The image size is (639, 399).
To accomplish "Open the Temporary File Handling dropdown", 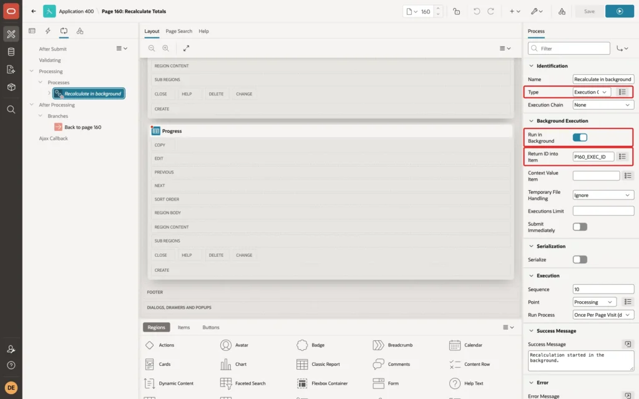I will (x=603, y=195).
